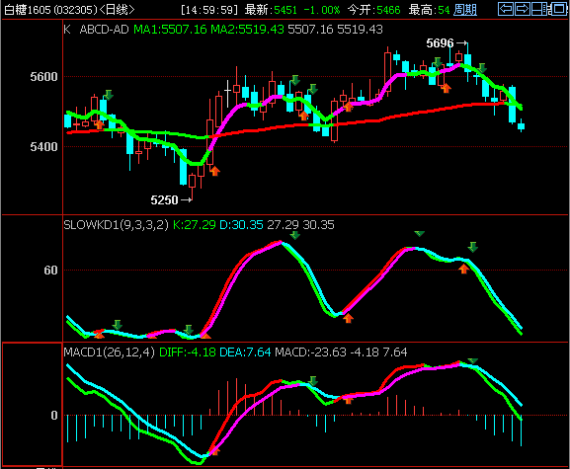
Task: Click the orange buy arrow on the SLOWKD curve trough
Action: [348, 318]
